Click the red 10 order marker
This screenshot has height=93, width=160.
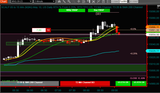point(48,30)
